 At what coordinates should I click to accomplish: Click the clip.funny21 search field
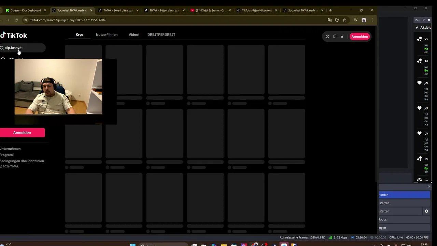click(23, 48)
